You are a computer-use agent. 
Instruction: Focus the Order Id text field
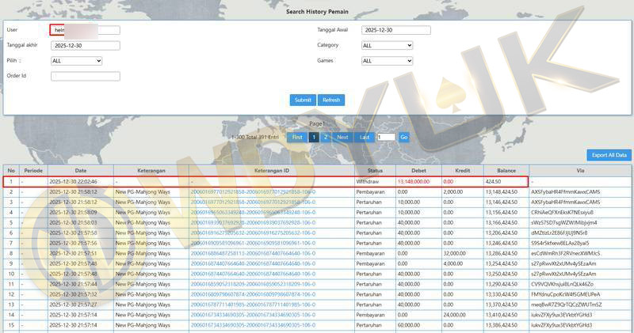tap(85, 77)
